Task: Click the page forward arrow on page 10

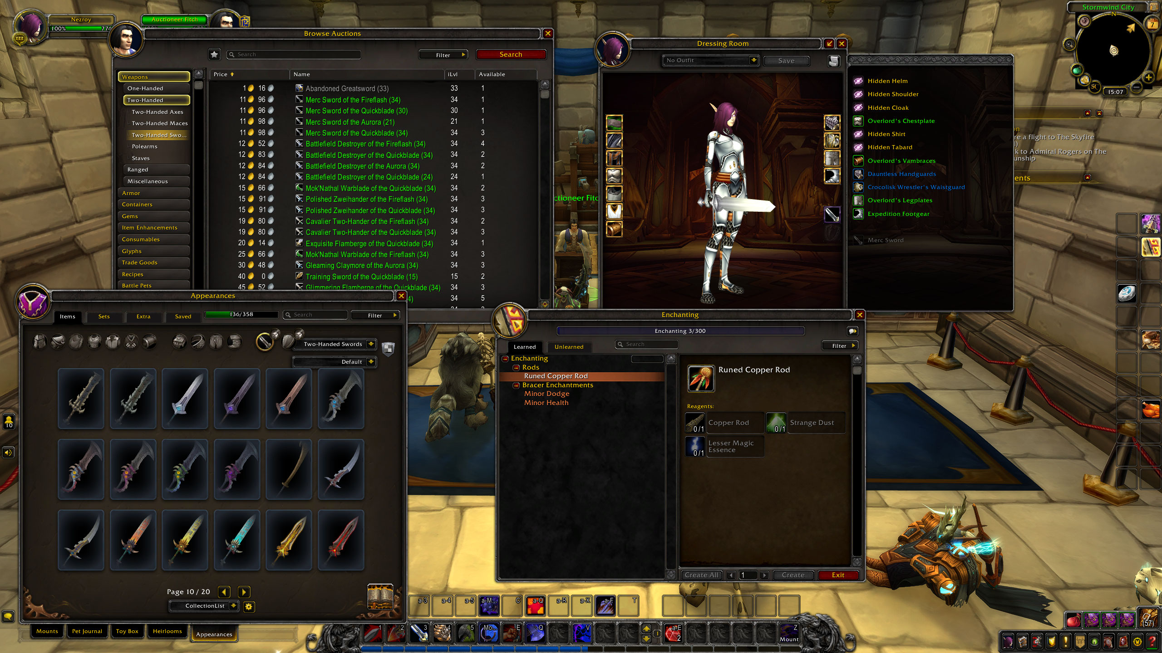Action: (244, 592)
